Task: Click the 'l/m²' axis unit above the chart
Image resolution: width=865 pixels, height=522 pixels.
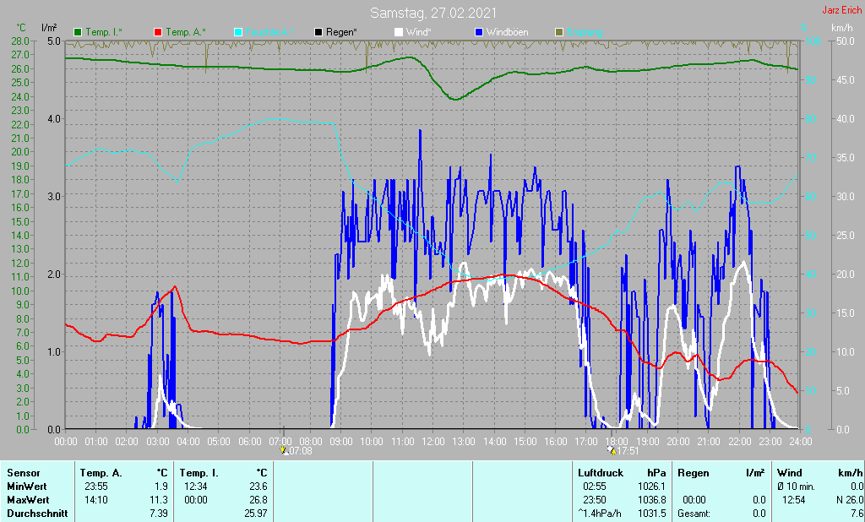Action: coord(49,27)
